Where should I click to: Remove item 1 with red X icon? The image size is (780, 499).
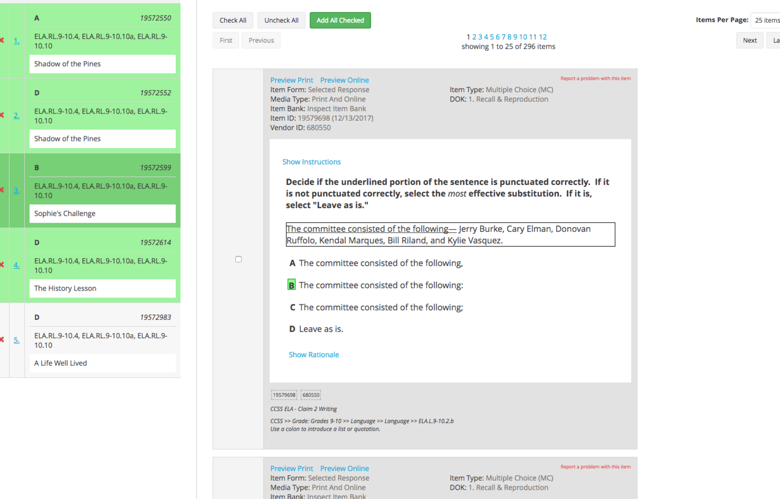coord(2,40)
